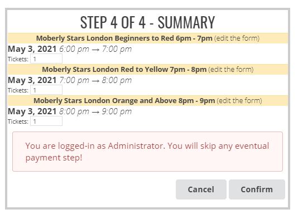Confirm the booking summary
This screenshot has height=219, width=298.
click(x=257, y=189)
